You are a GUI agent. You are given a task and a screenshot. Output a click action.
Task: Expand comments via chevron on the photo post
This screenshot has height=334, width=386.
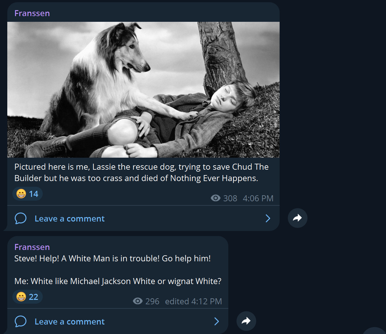click(268, 218)
